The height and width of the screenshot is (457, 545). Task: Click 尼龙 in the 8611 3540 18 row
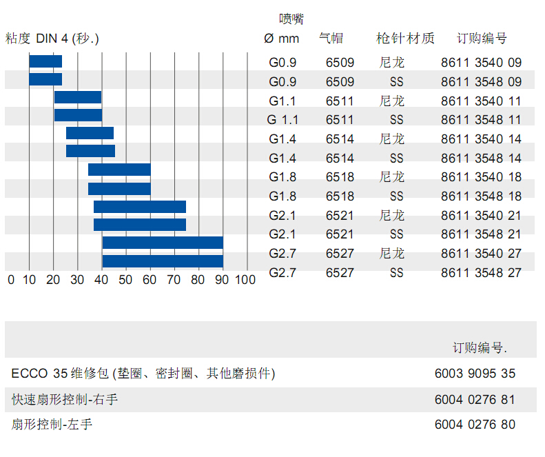coord(392,177)
